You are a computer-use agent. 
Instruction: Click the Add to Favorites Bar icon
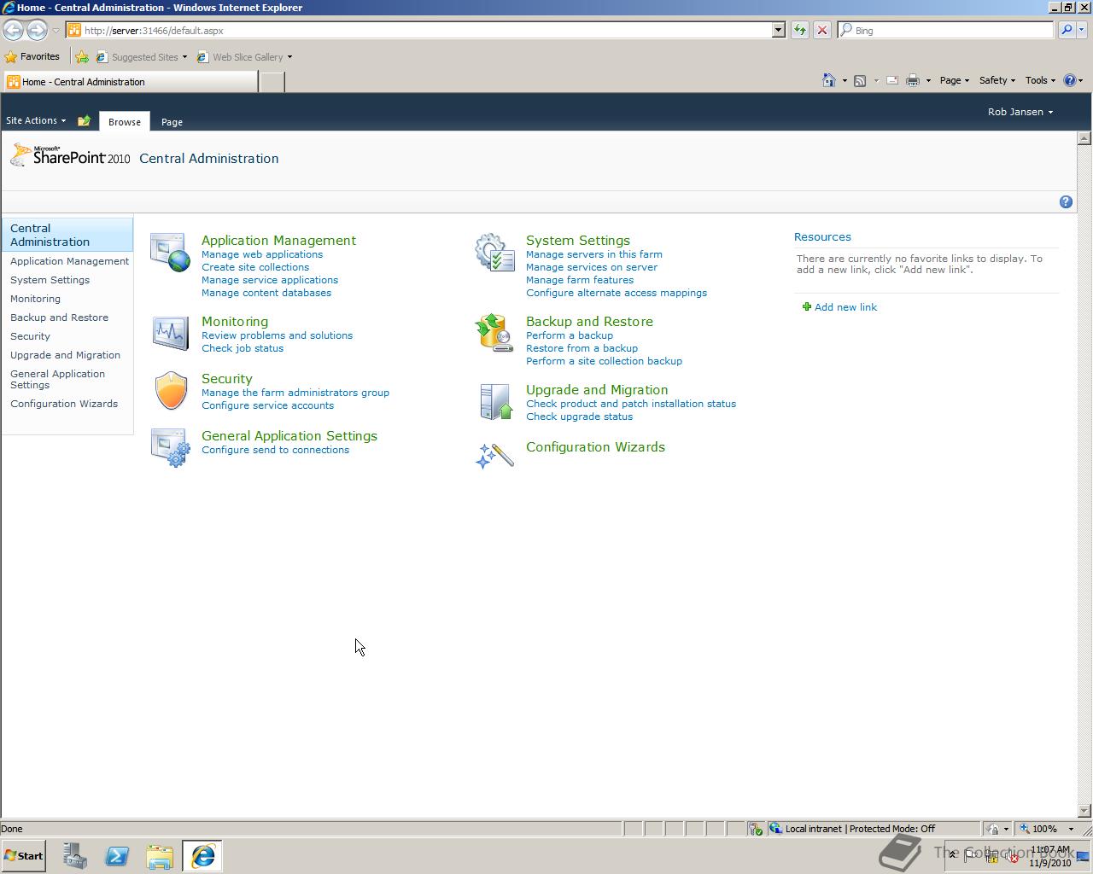[x=82, y=57]
